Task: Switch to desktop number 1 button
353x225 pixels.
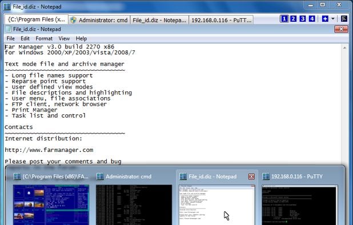Action: click(284, 19)
